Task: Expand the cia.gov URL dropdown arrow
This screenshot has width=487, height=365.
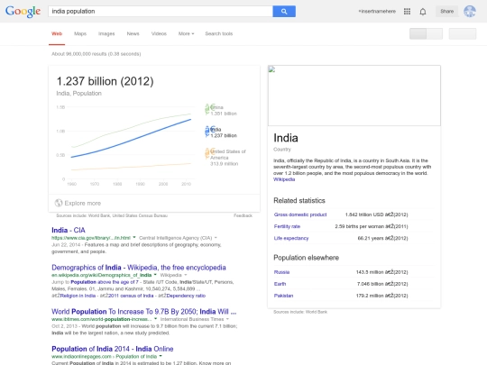Action: click(134, 237)
